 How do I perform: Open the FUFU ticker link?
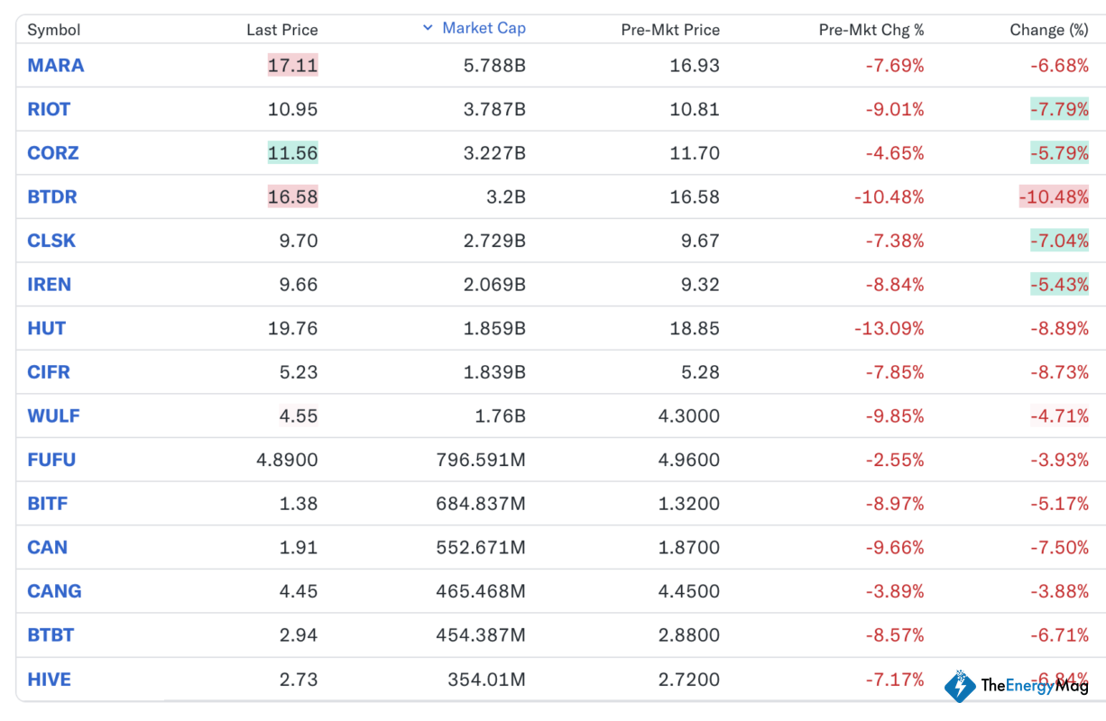(51, 460)
